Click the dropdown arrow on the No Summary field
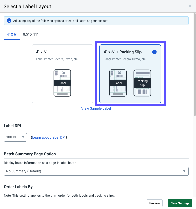196x209 pixels. pos(184,171)
